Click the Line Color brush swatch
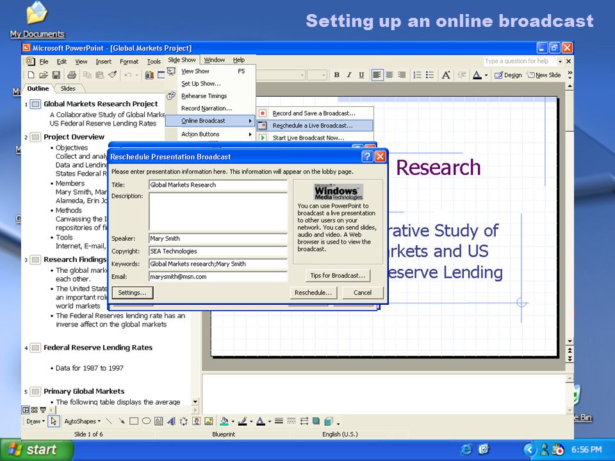 pyautogui.click(x=243, y=421)
